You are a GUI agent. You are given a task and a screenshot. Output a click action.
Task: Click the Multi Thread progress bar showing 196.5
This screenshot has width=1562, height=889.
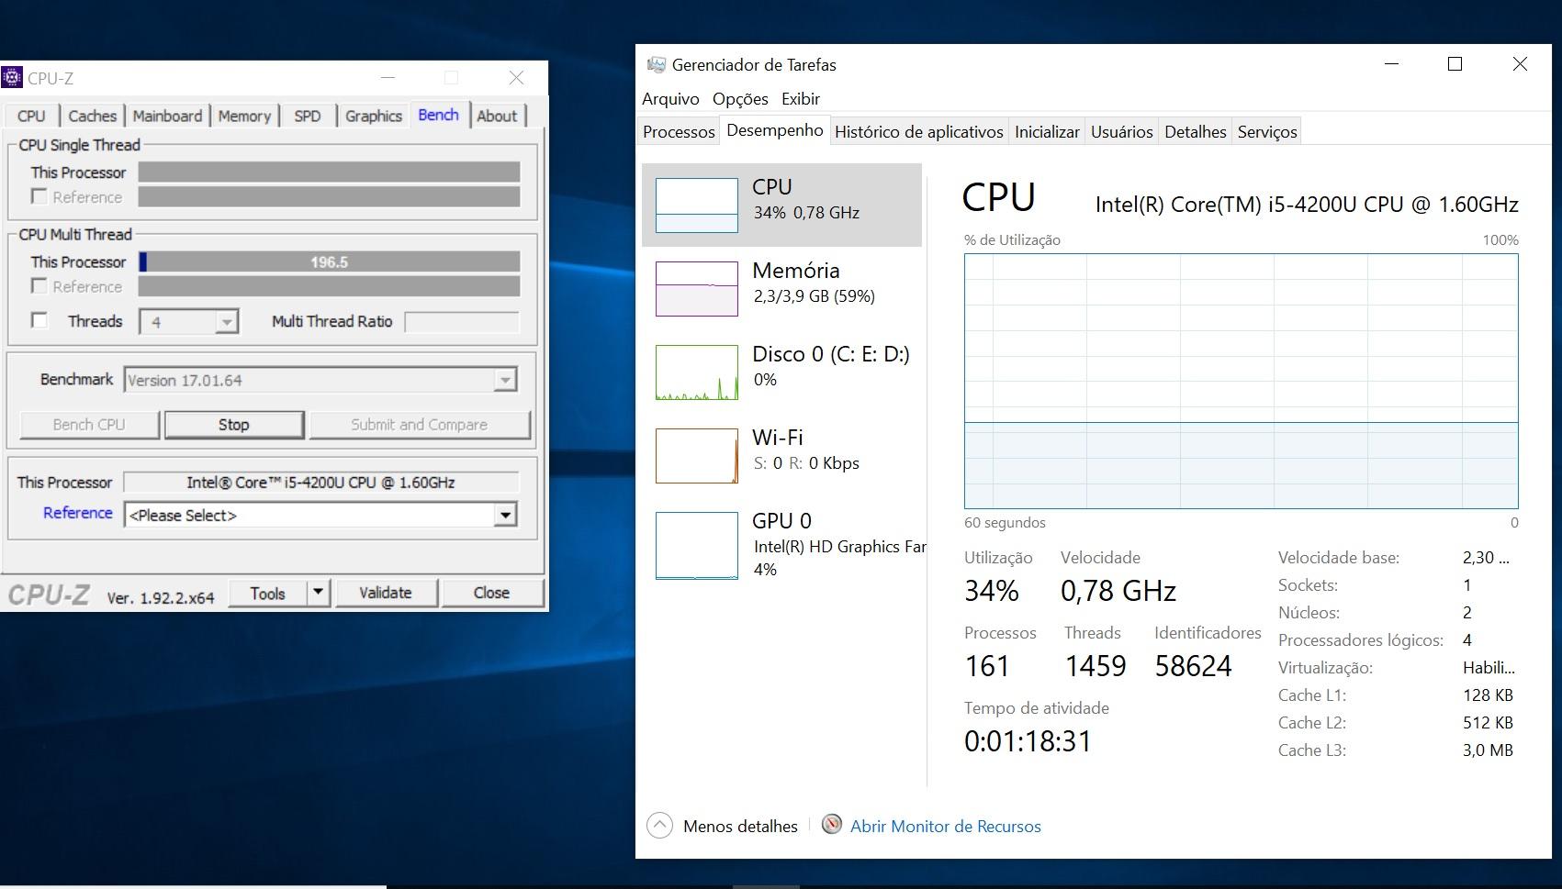[329, 261]
